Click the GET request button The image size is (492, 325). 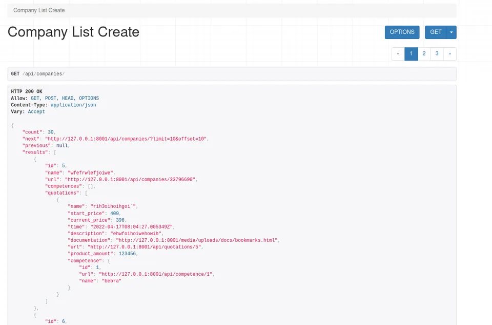436,32
